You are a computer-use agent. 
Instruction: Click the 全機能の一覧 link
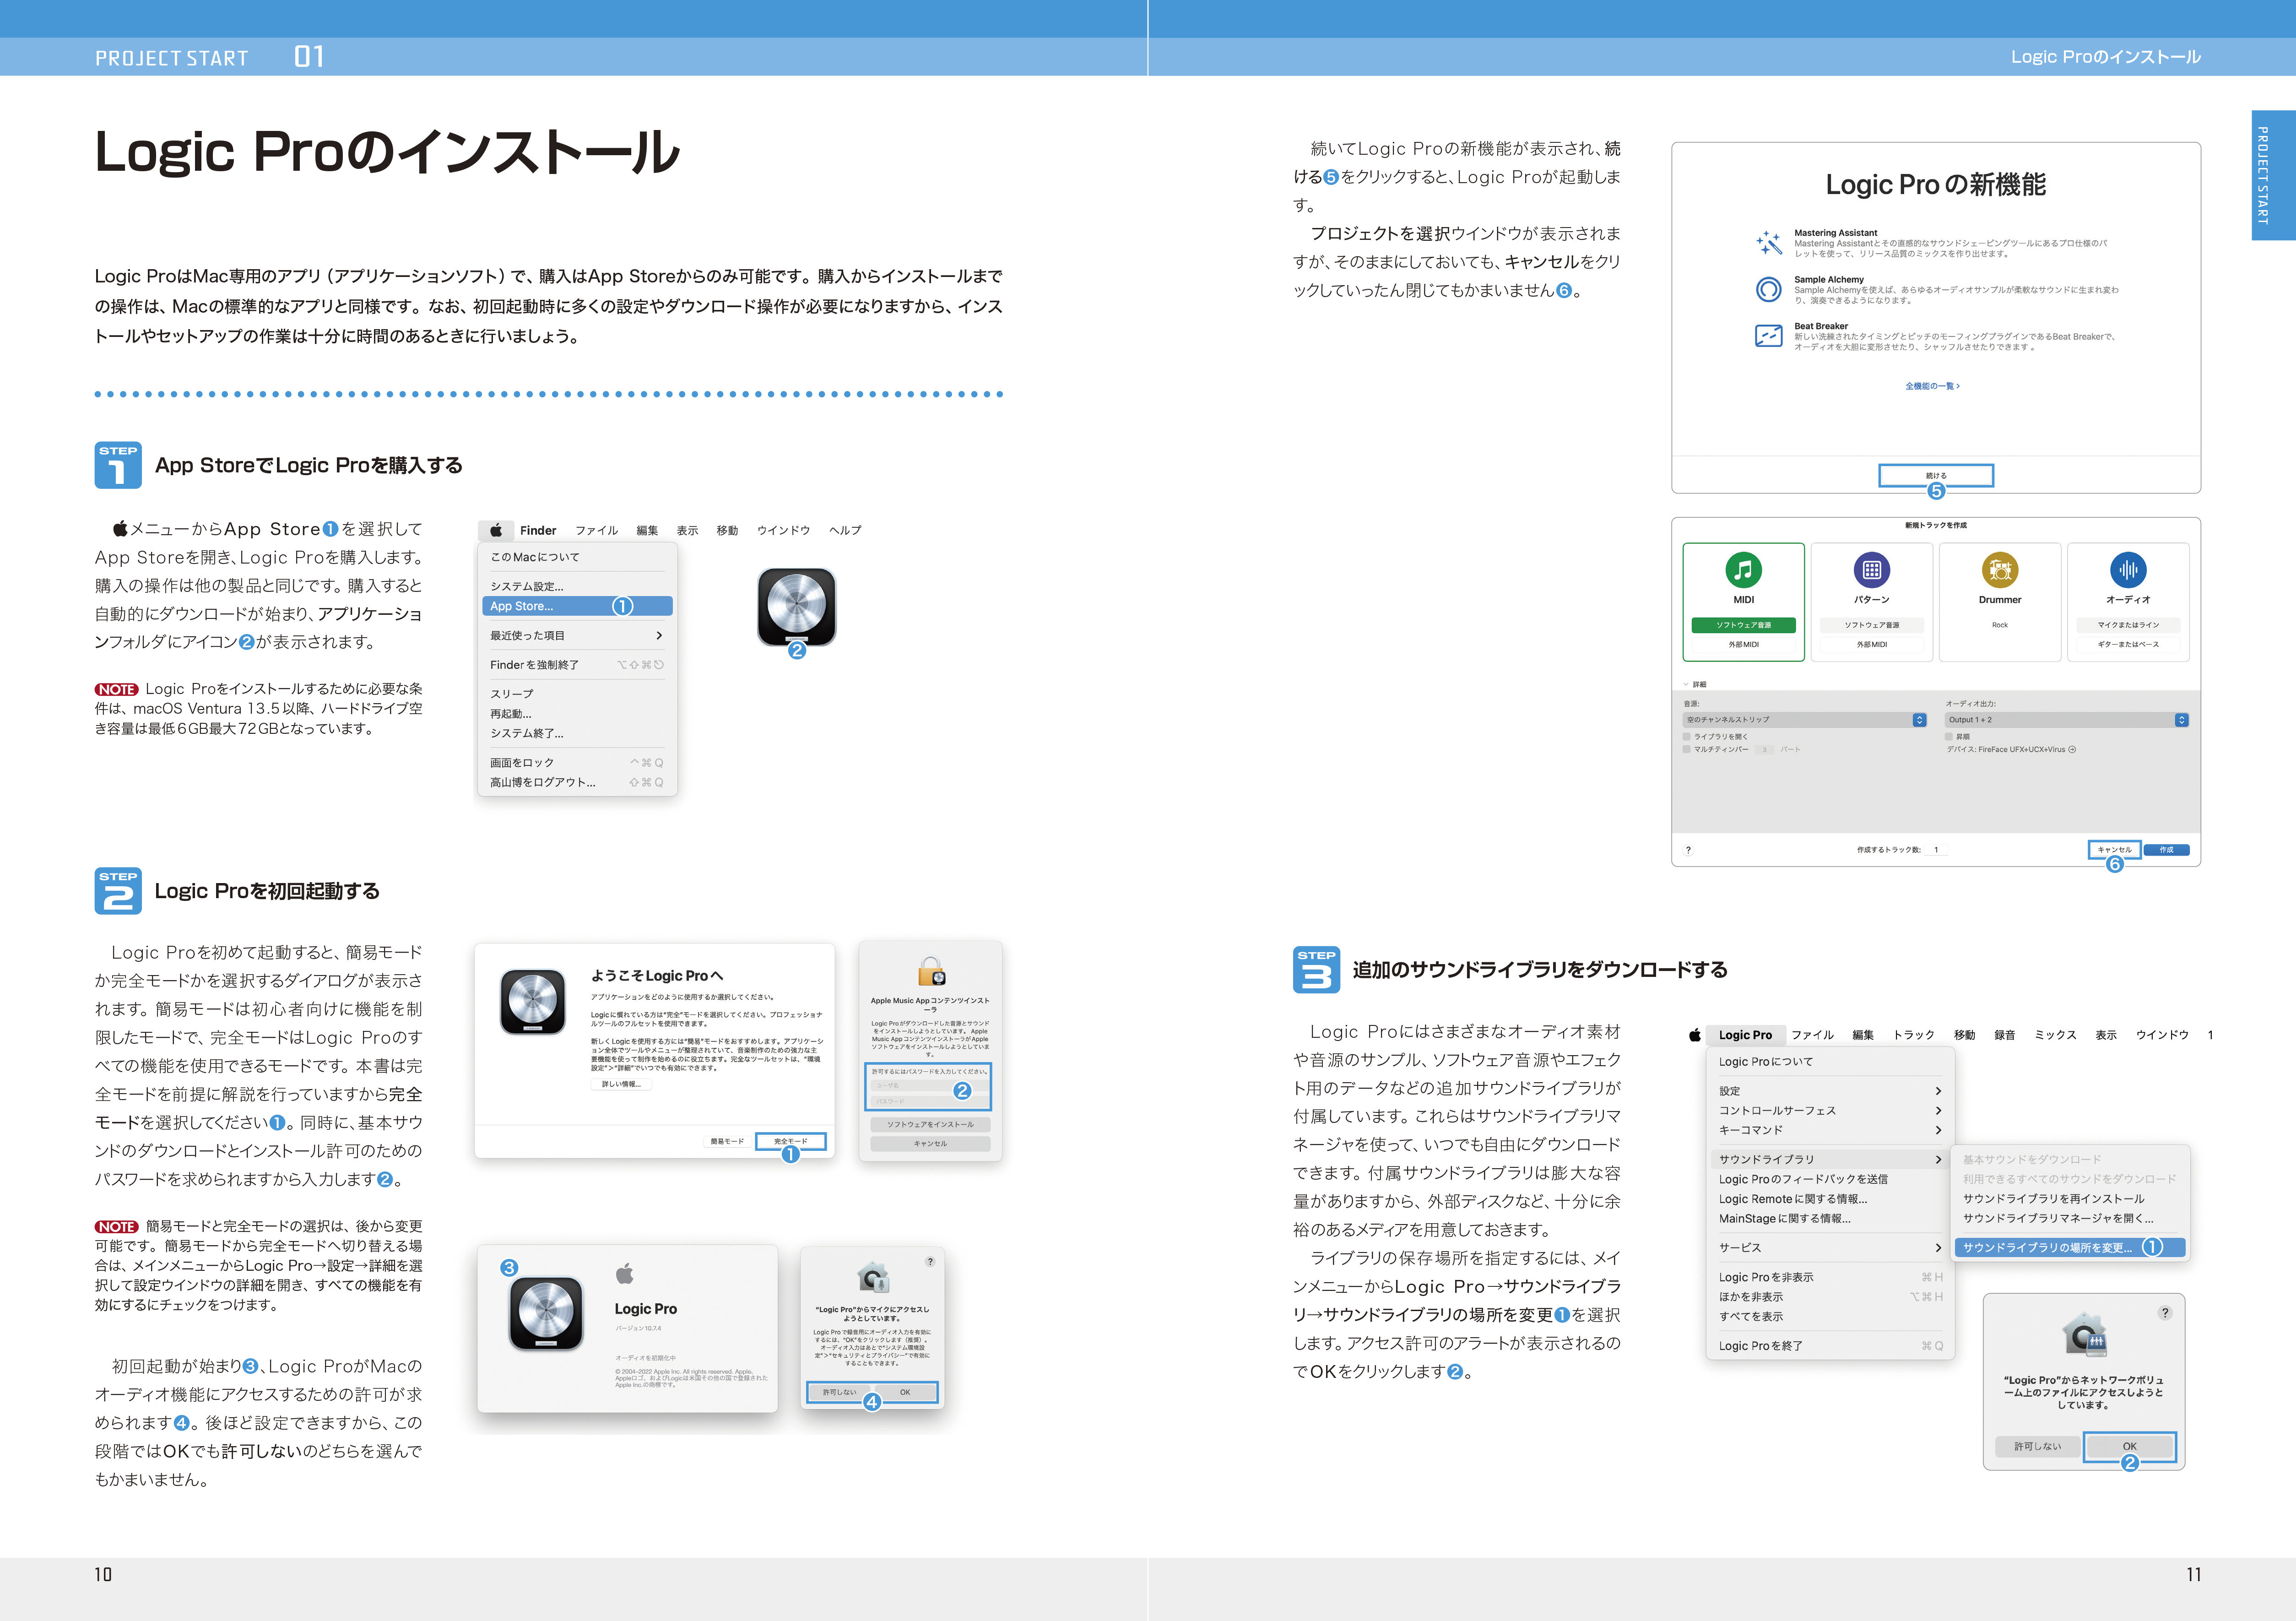[1931, 386]
